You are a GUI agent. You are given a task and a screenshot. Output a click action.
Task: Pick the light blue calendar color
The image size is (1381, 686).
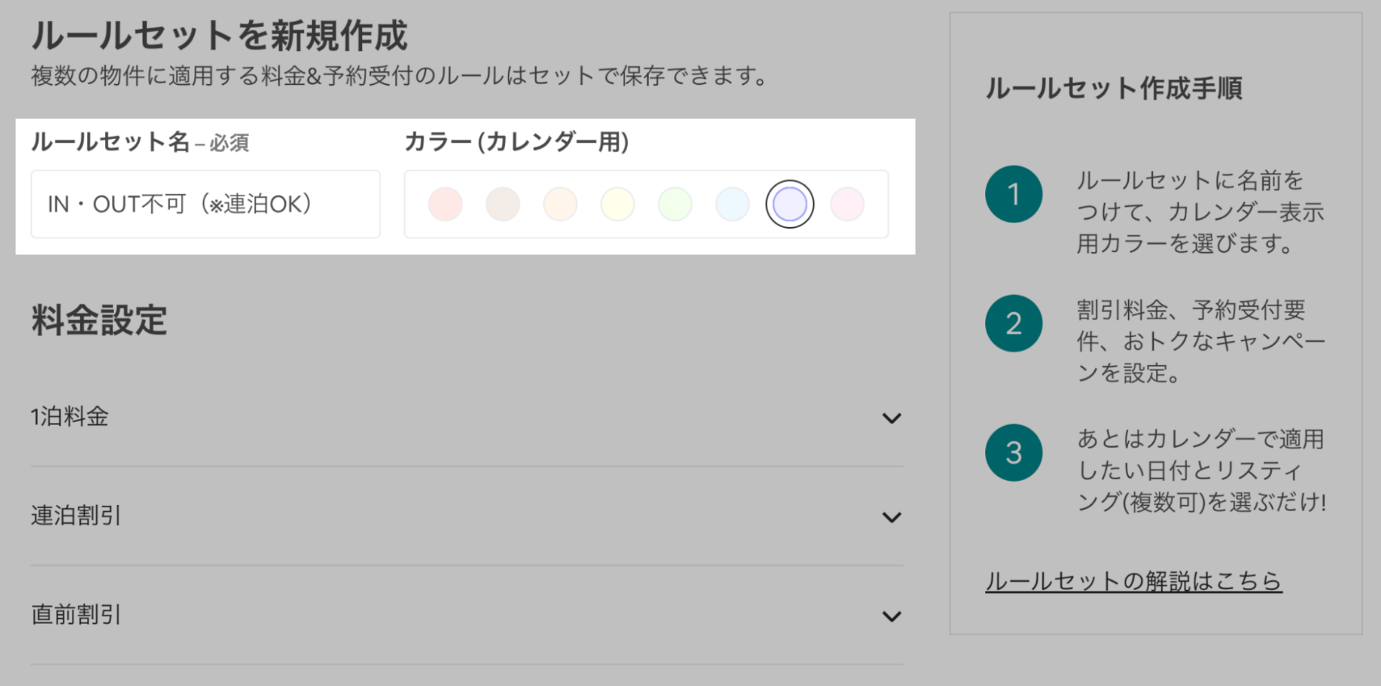[x=732, y=204]
